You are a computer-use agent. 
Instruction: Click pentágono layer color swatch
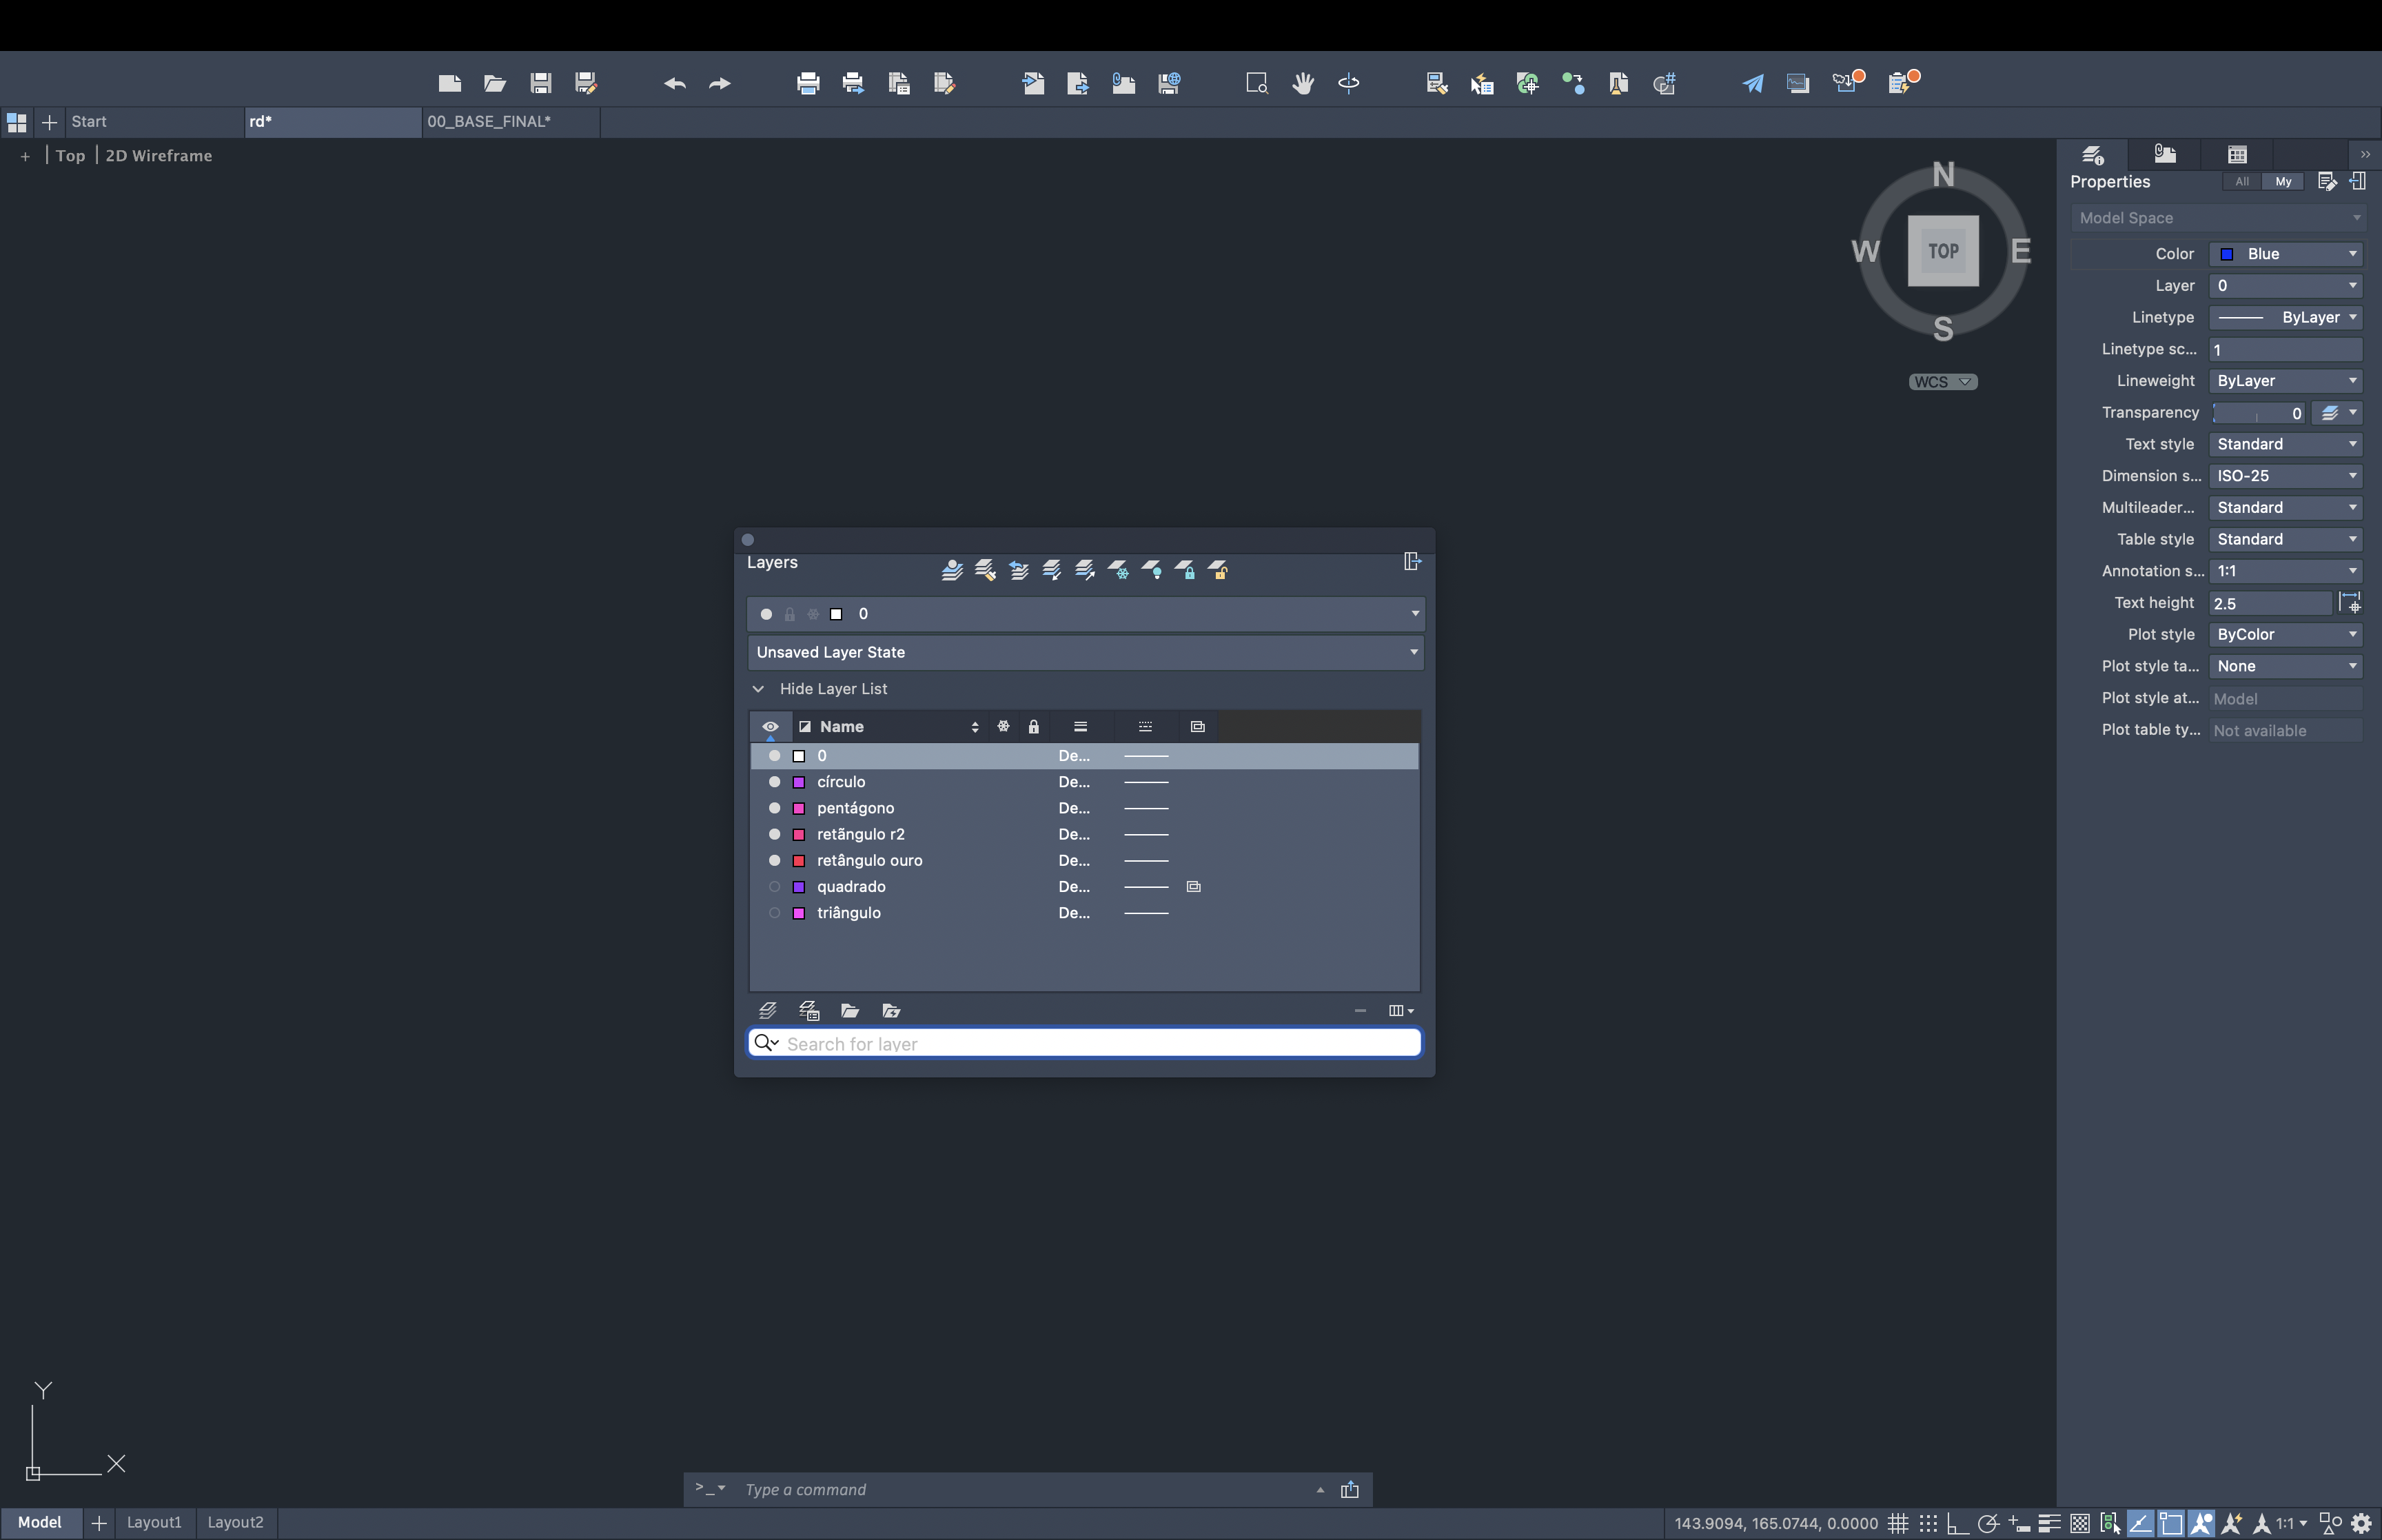tap(799, 808)
